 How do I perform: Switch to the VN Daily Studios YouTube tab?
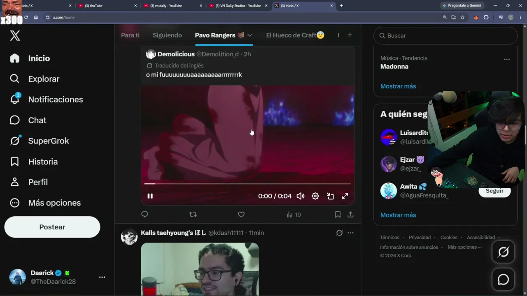[x=238, y=6]
